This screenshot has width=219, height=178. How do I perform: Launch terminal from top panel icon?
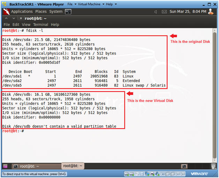[x=68, y=11]
